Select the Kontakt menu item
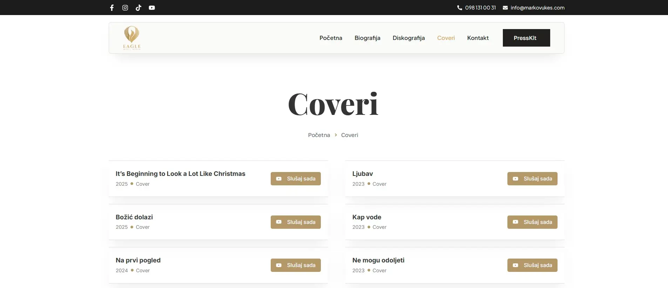 tap(478, 38)
